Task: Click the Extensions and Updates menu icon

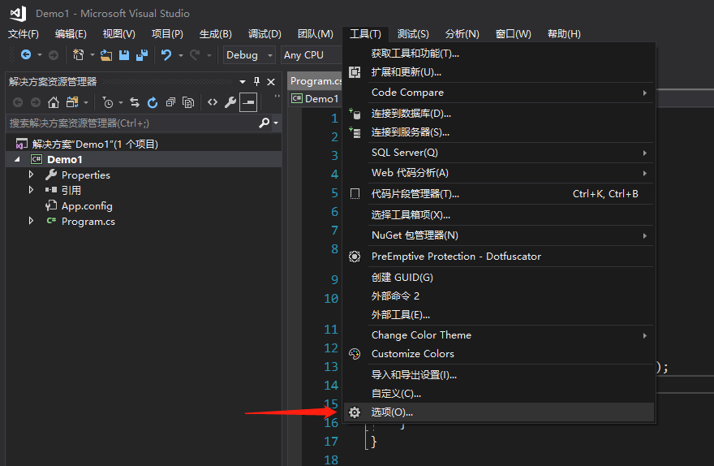Action: pyautogui.click(x=355, y=72)
